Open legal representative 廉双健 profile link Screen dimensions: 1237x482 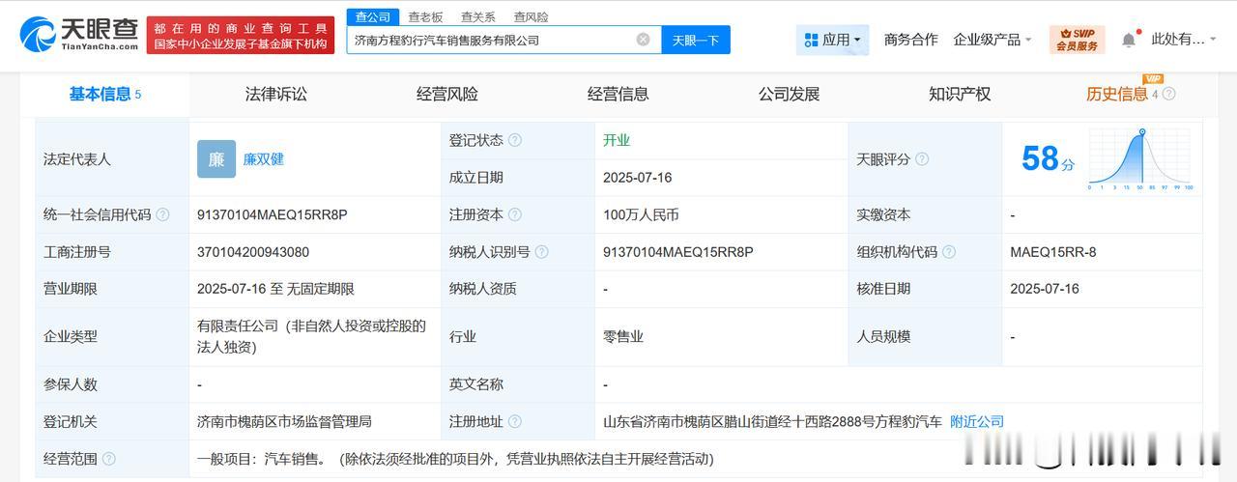click(263, 159)
